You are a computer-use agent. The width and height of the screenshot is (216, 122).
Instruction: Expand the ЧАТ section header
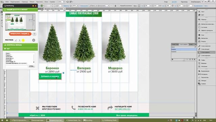pyautogui.click(x=20, y=49)
